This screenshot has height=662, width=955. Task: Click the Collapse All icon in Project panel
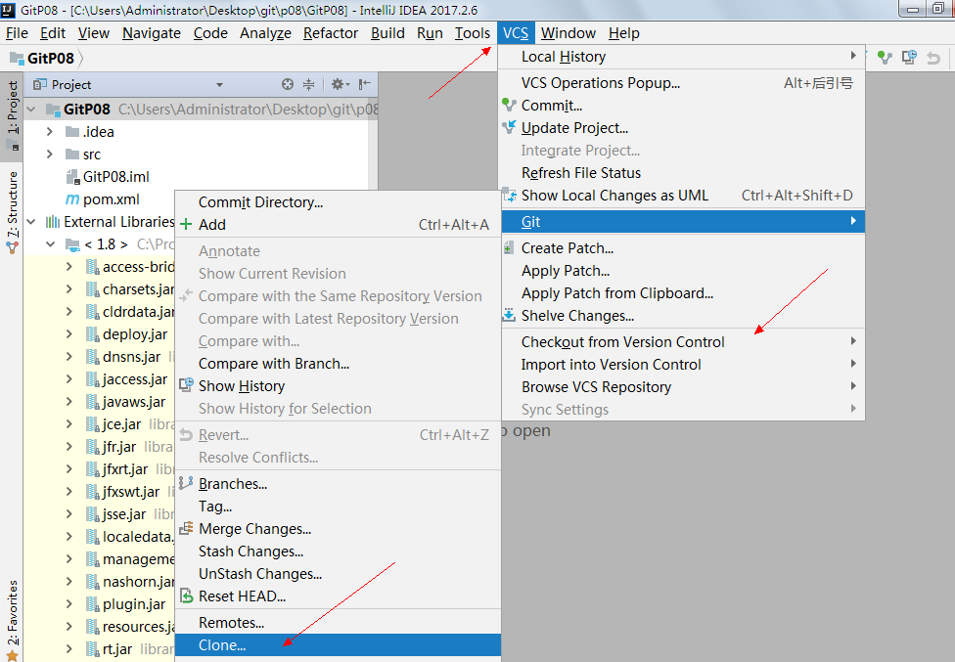(x=309, y=85)
